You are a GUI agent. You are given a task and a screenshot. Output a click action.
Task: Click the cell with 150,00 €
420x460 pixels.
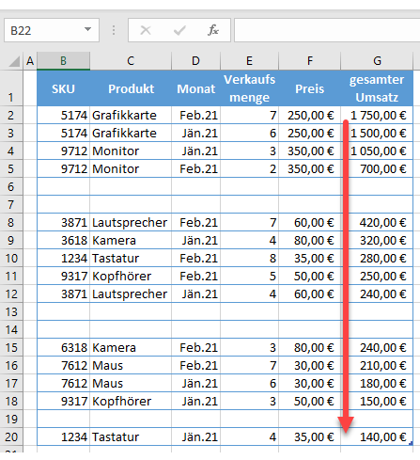[377, 401]
